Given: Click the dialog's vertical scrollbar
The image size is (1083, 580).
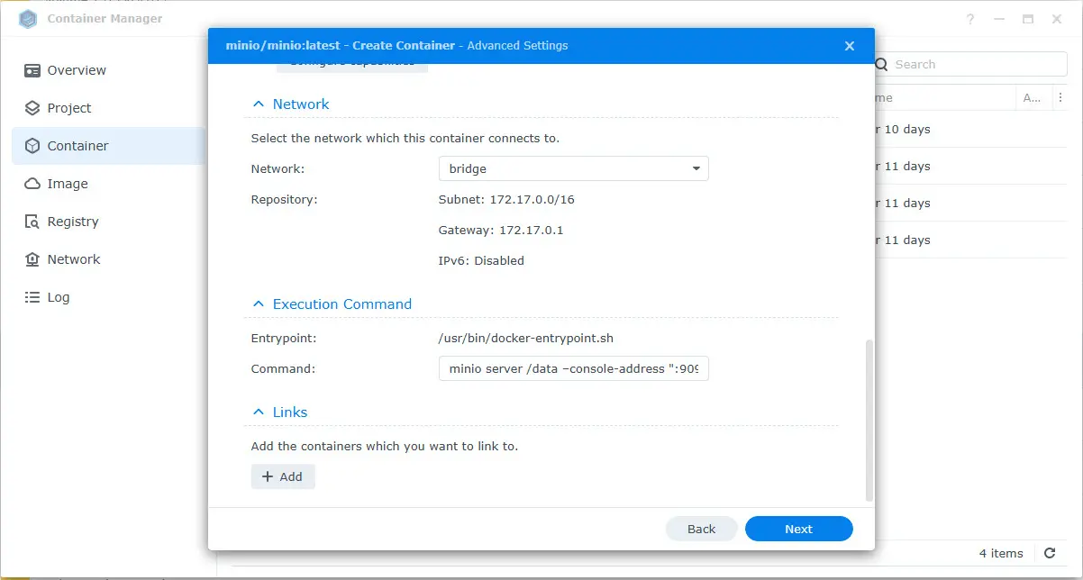Looking at the screenshot, I should (869, 420).
